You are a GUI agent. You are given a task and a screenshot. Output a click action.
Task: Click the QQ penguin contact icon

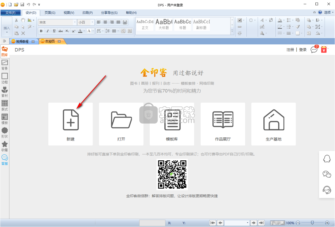point(327,159)
